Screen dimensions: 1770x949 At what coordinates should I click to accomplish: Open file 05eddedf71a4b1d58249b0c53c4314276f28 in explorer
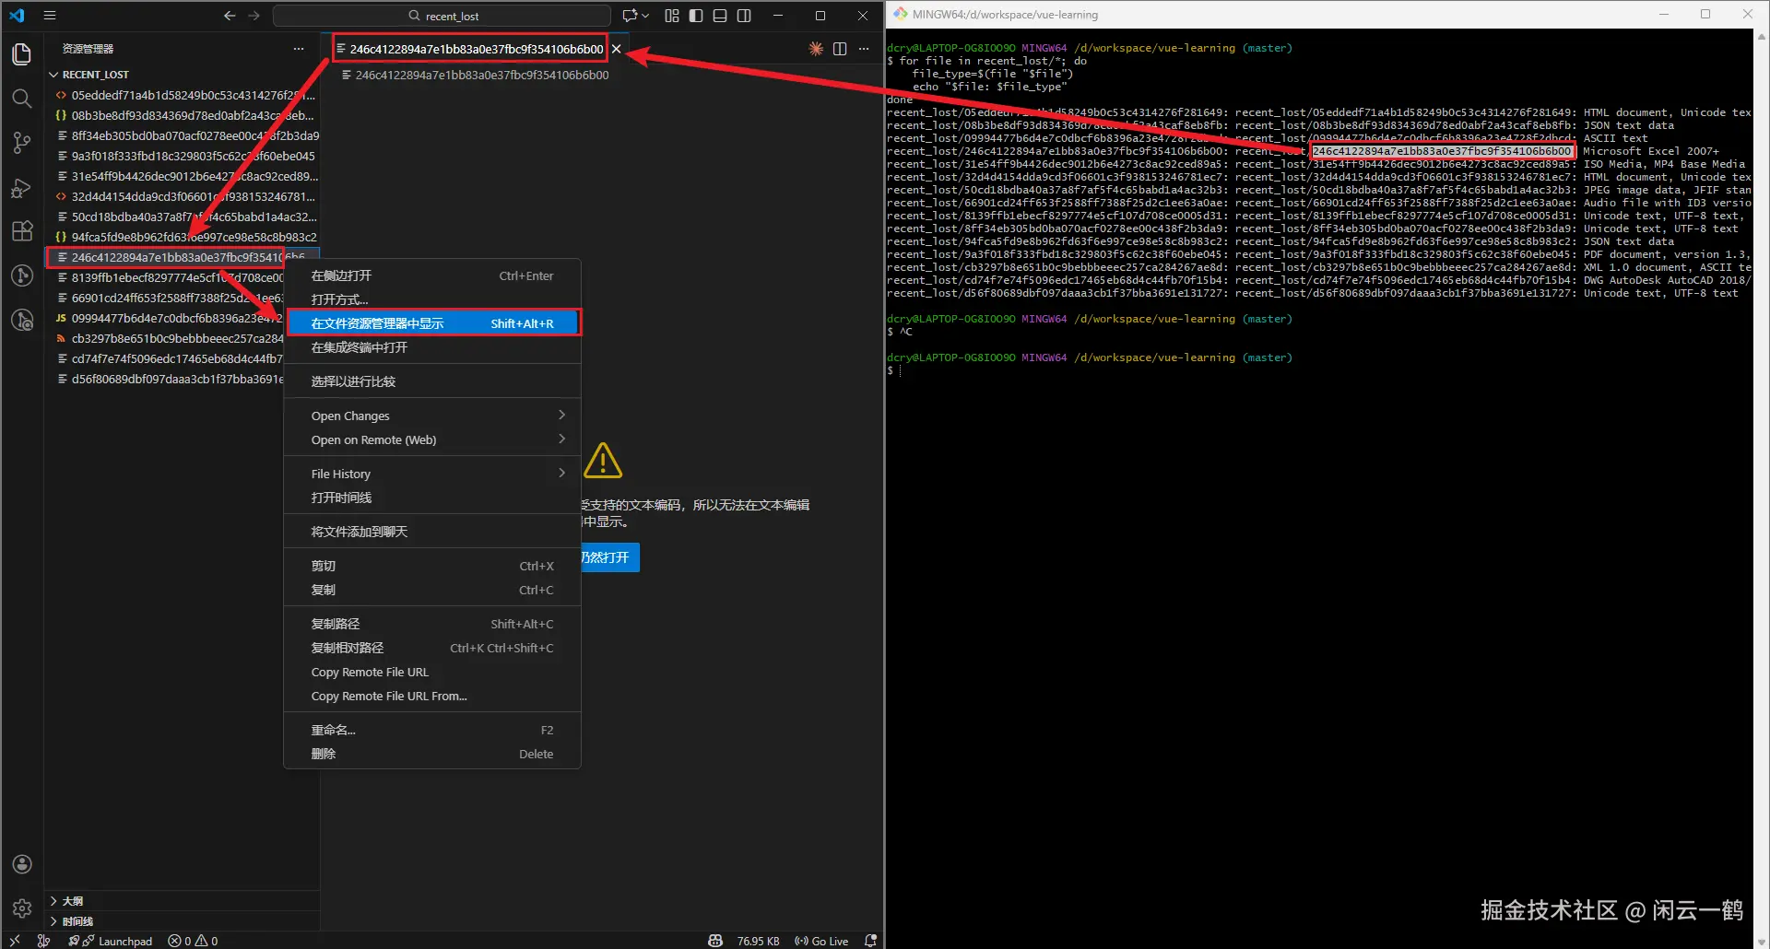point(183,95)
